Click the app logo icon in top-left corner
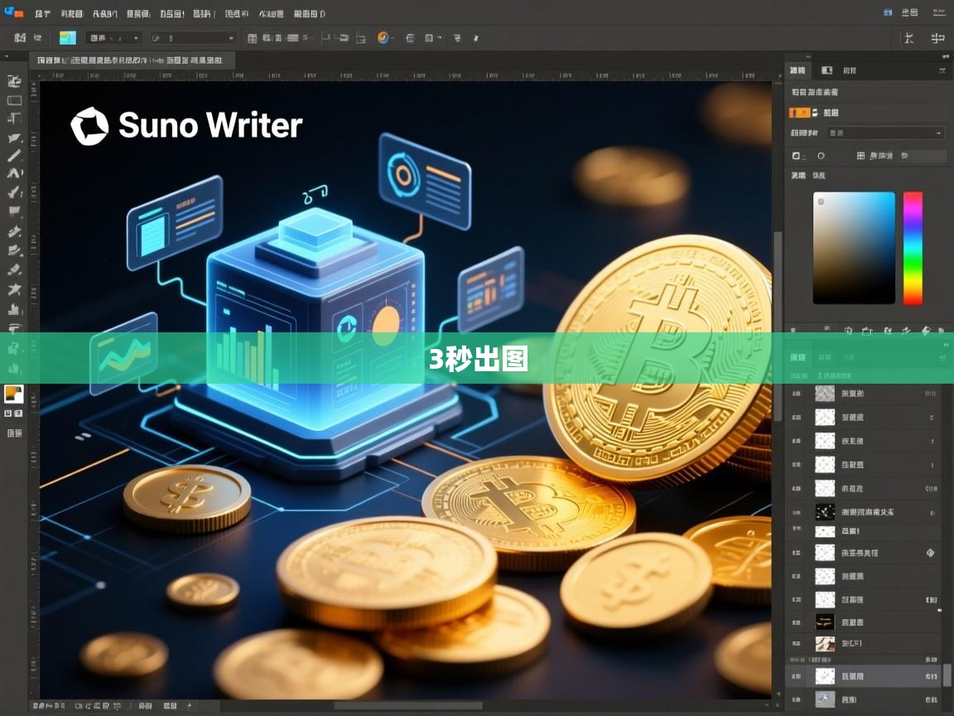Screen dimensions: 954x716 [14, 12]
